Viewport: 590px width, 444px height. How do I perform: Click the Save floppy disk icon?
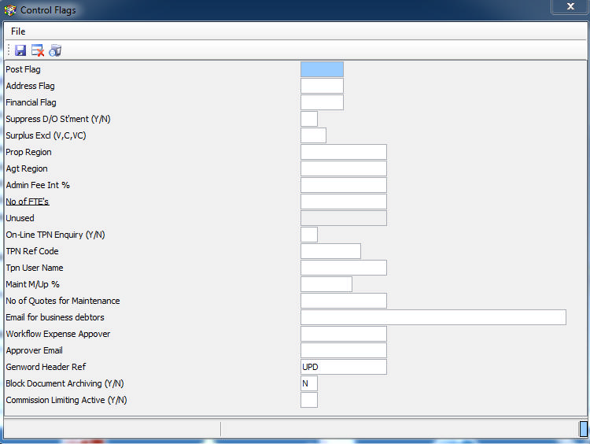tap(20, 50)
